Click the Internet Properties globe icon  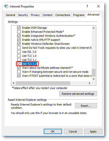6,6
